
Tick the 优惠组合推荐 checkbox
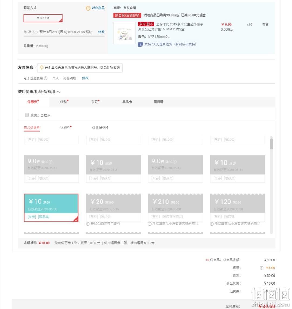pyautogui.click(x=27, y=114)
